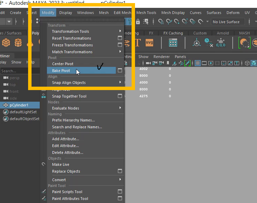Click the freeze transformations snowflake icon
This screenshot has height=203, width=257.
coord(221,43)
